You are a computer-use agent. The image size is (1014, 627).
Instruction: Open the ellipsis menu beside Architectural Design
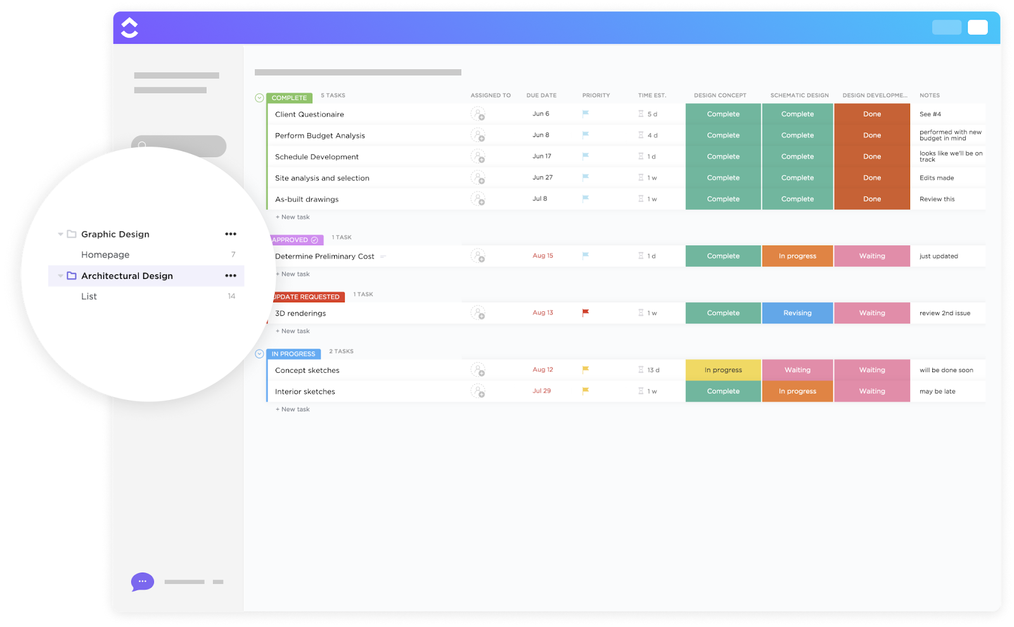tap(231, 276)
